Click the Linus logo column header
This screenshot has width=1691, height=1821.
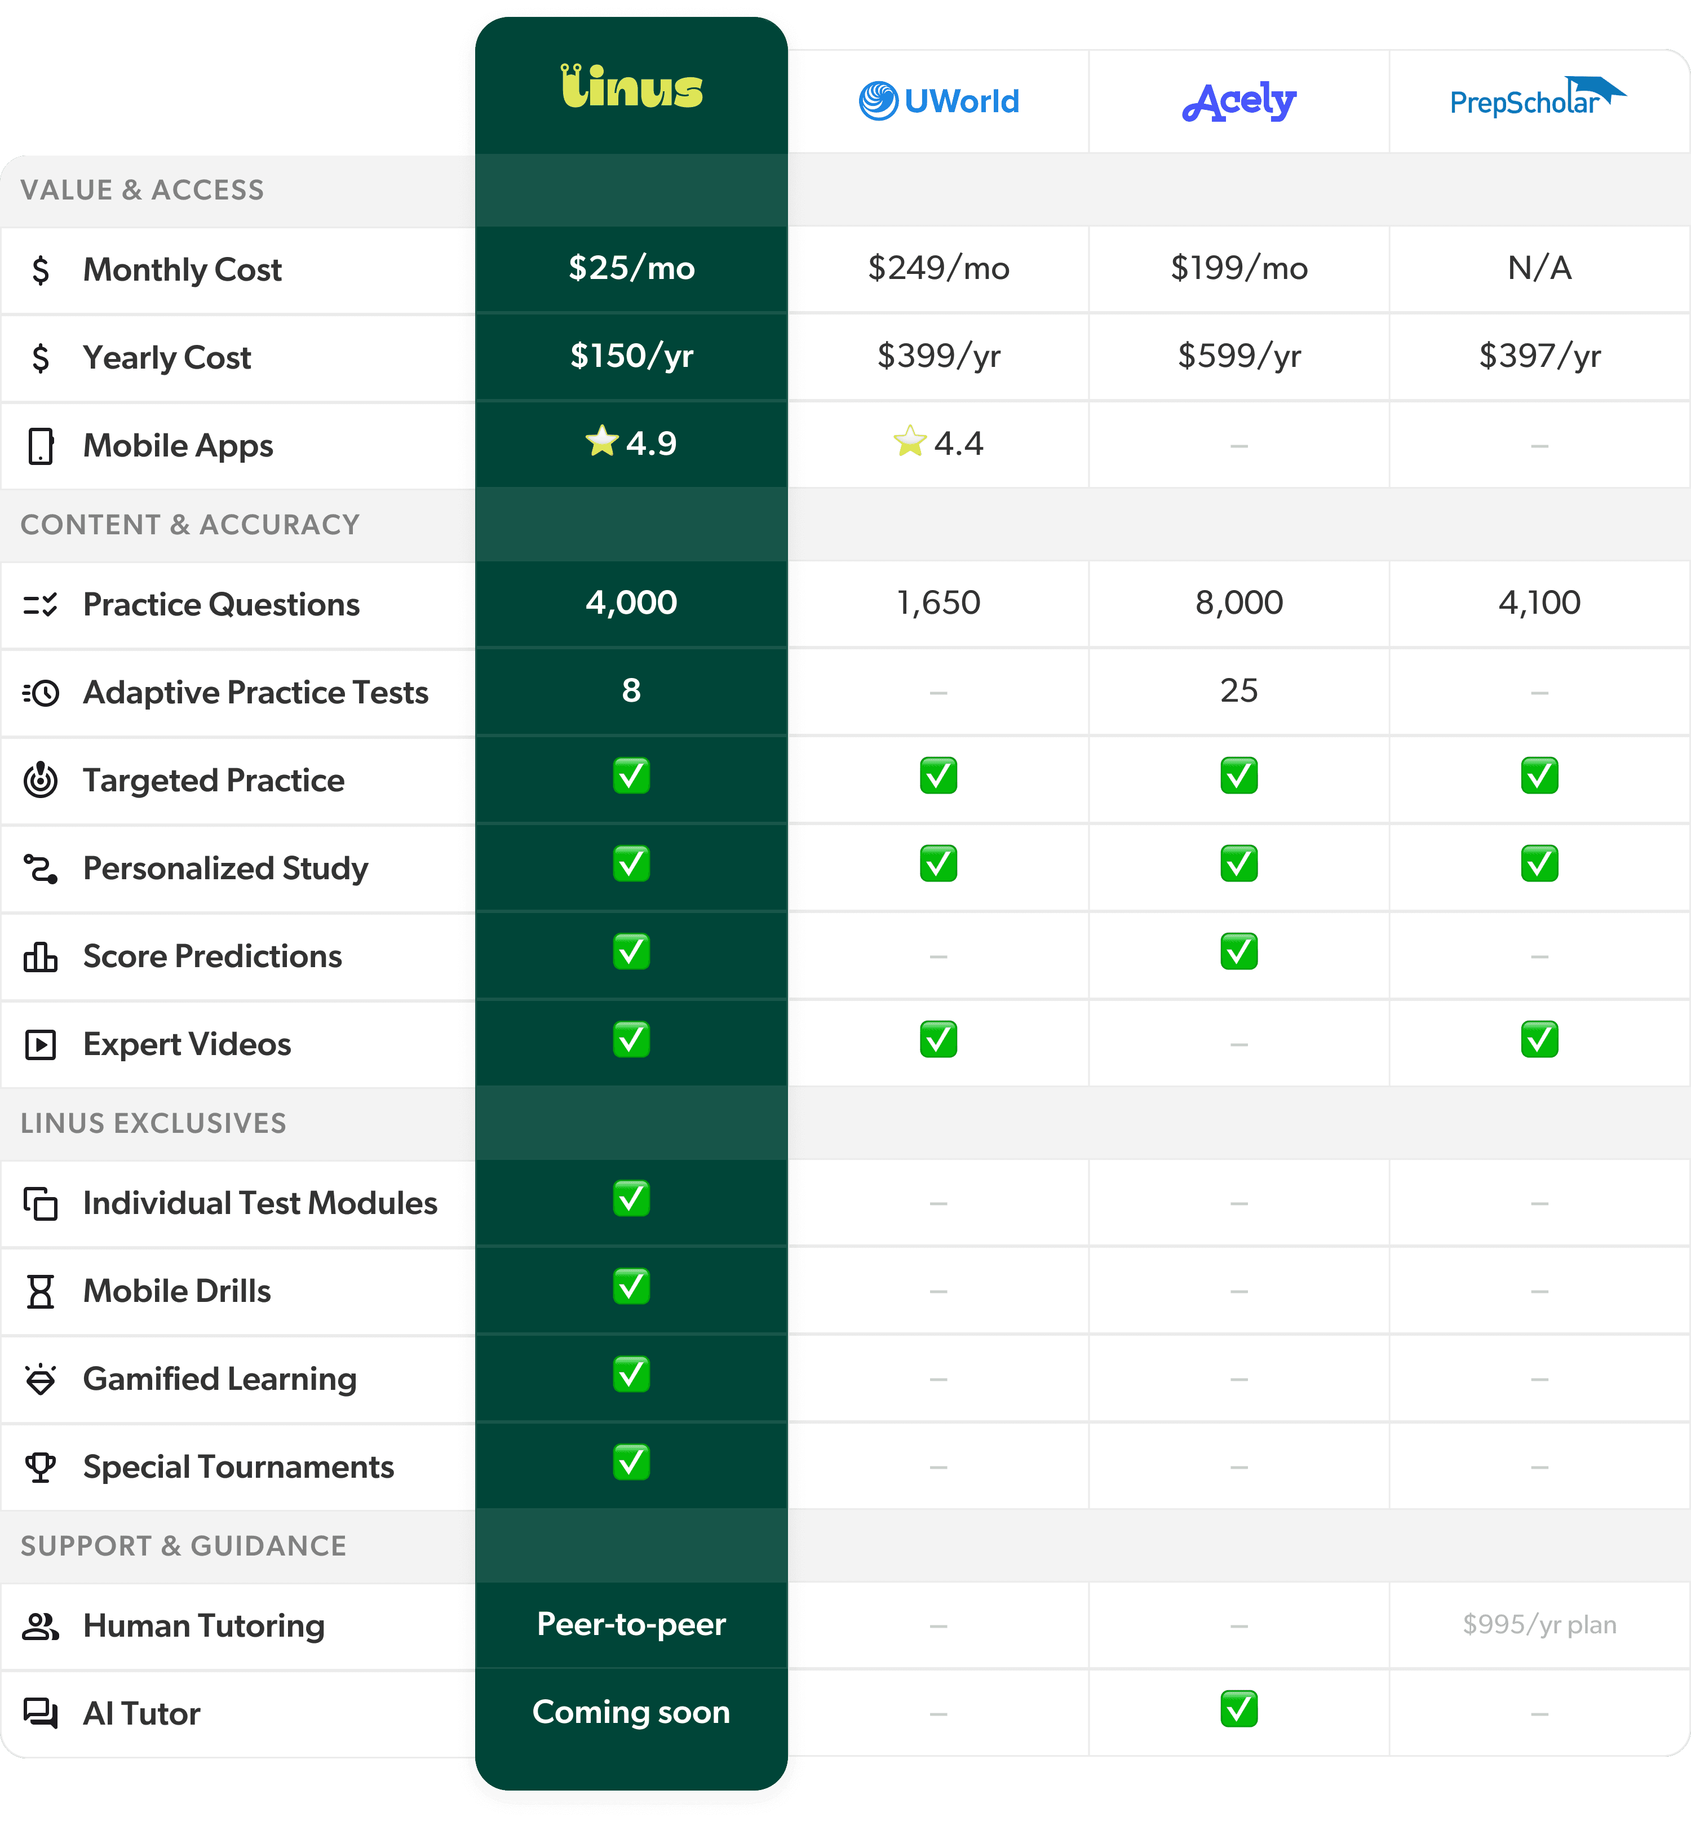click(631, 88)
